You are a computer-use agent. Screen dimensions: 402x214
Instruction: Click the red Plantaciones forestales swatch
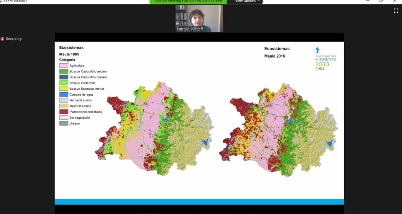click(64, 112)
